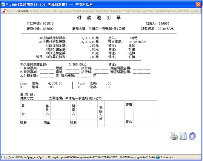This screenshot has height=161, width=203.
Task: Close the 付款證明單 dialog window
Action: pos(198,4)
